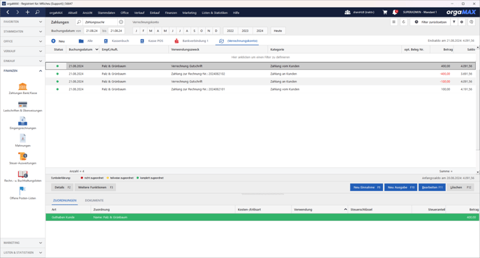Collapse the FINANZEN sidebar section
Viewport: 480px width, 258px height.
tap(22, 70)
